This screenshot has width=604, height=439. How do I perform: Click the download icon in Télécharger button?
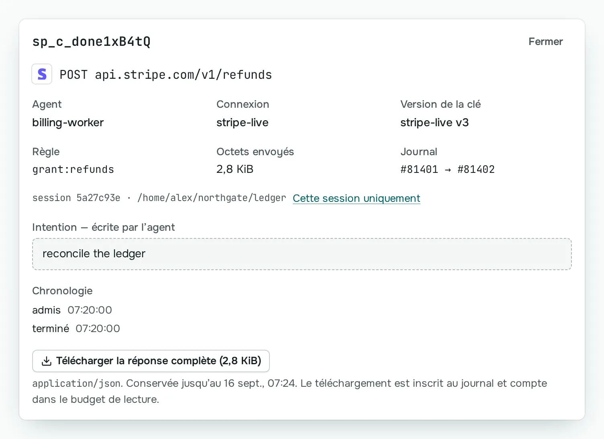click(47, 361)
